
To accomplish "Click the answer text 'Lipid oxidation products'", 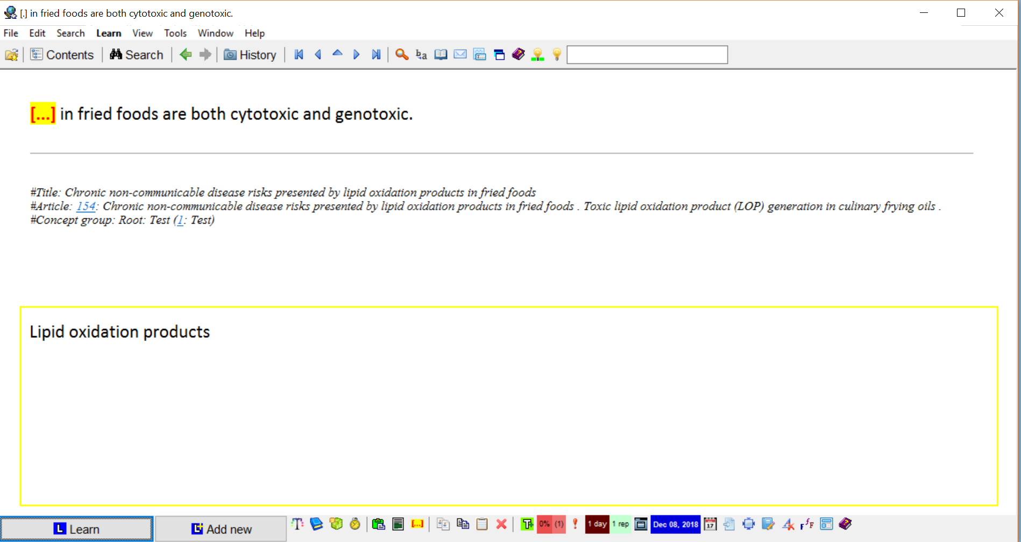I will point(120,332).
